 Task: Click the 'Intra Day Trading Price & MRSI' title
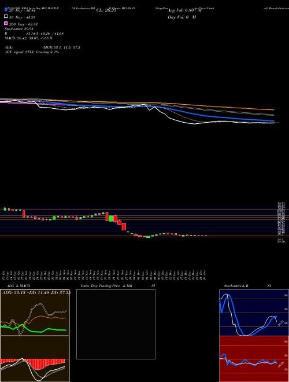(x=118, y=286)
